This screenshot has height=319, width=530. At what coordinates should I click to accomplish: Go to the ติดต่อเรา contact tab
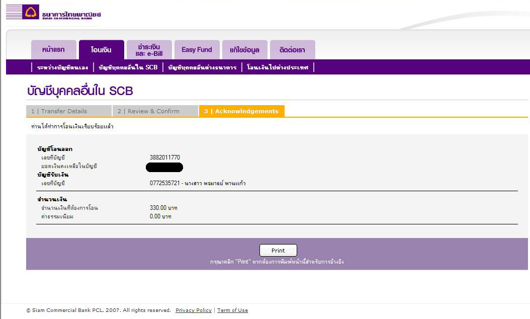(x=292, y=50)
